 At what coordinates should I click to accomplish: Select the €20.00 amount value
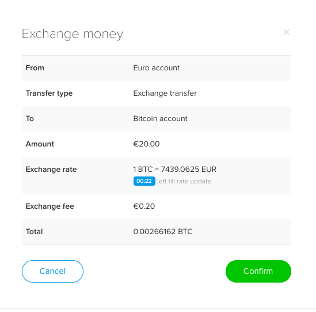click(147, 144)
